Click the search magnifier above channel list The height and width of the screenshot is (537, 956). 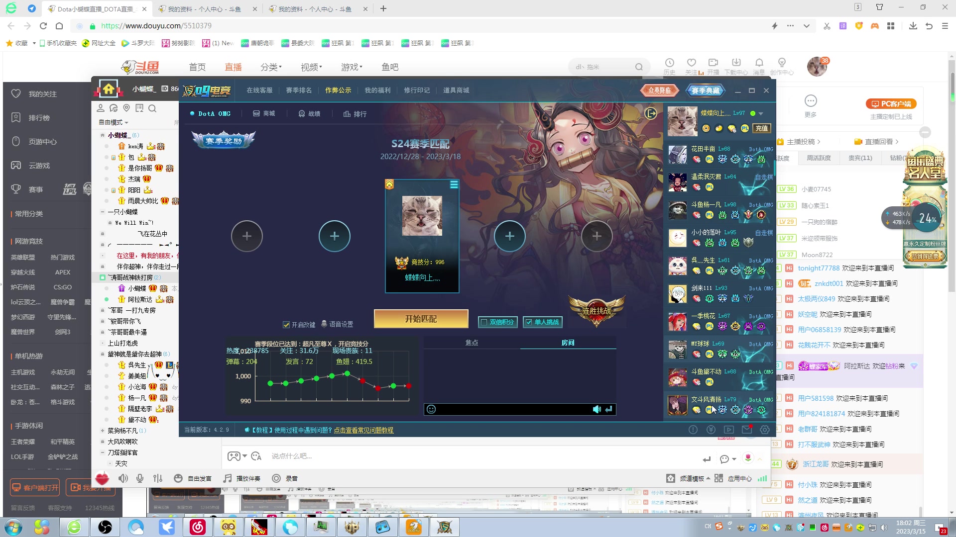152,108
